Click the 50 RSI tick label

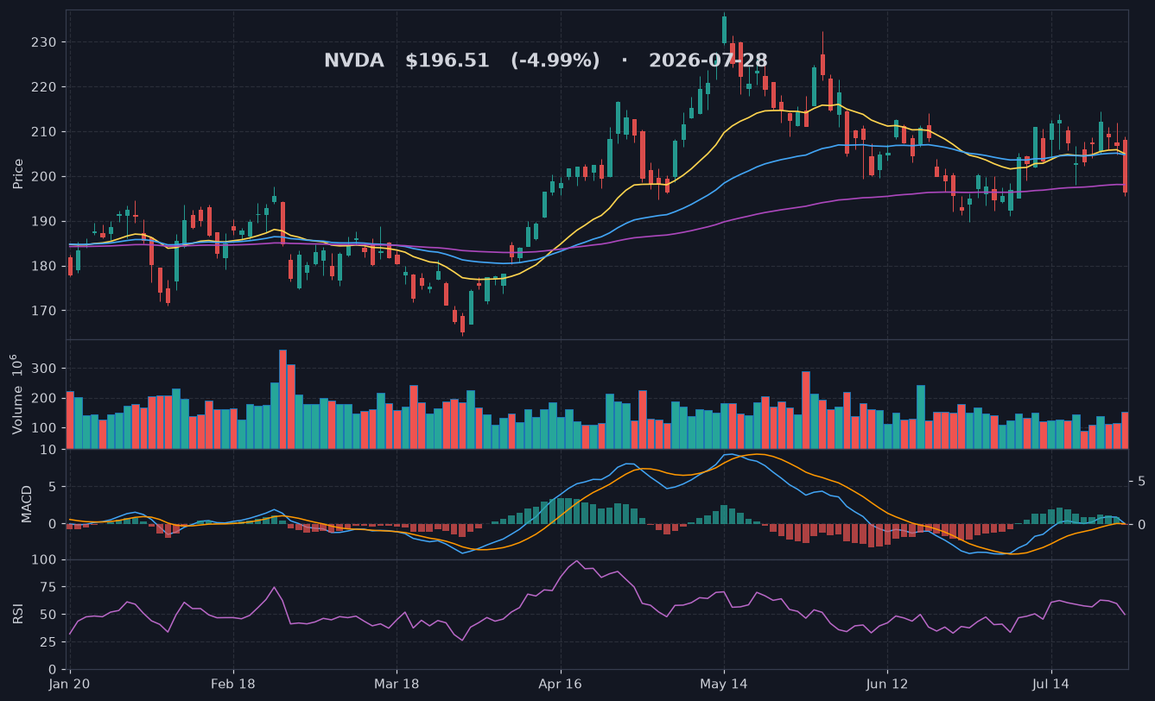[x=48, y=615]
